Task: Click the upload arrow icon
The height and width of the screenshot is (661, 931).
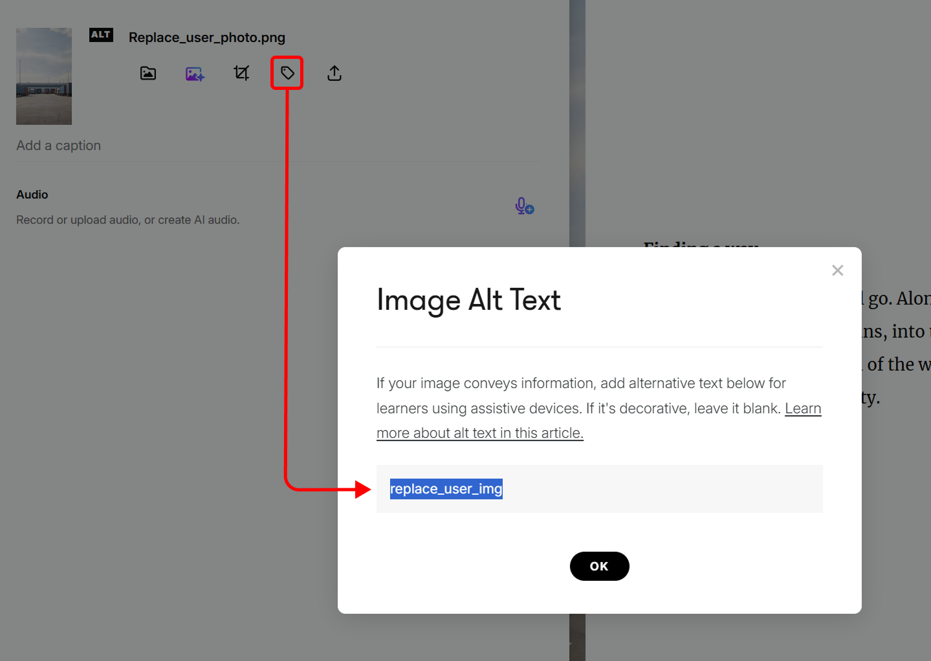Action: point(334,73)
